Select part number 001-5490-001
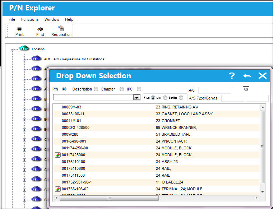This screenshot has width=273, height=209. point(74,141)
